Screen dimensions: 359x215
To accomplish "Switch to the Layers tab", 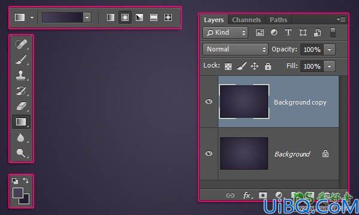I will click(214, 20).
